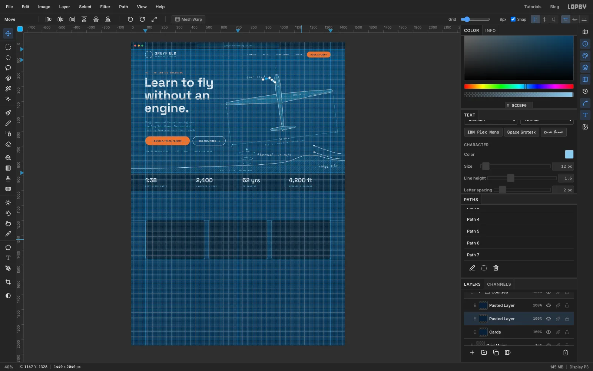Hide the Cards layer

(549, 332)
